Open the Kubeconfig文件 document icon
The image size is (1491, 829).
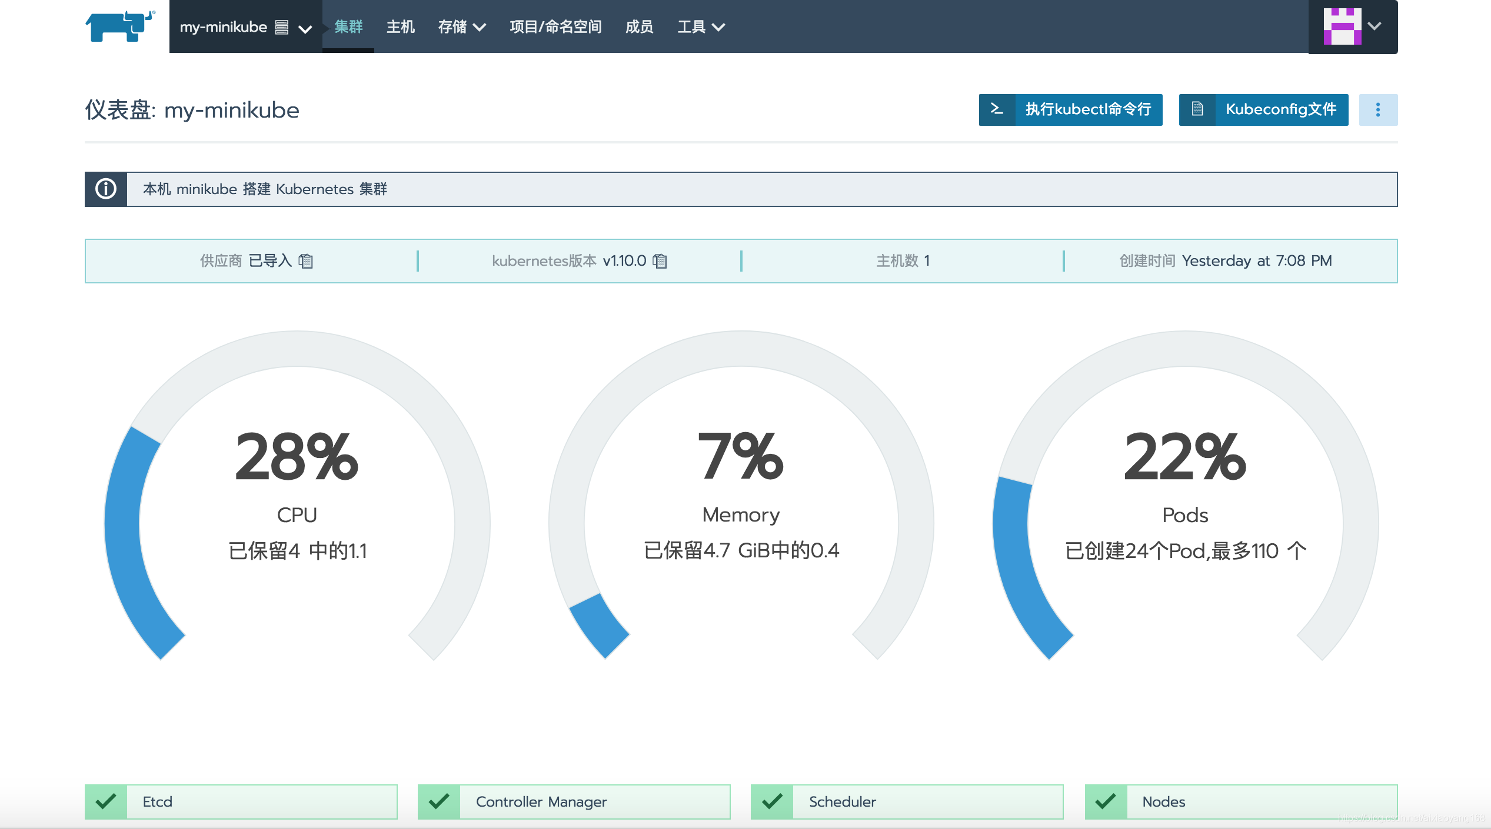click(1197, 109)
